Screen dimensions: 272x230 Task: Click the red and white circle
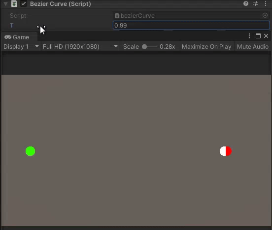(x=226, y=151)
